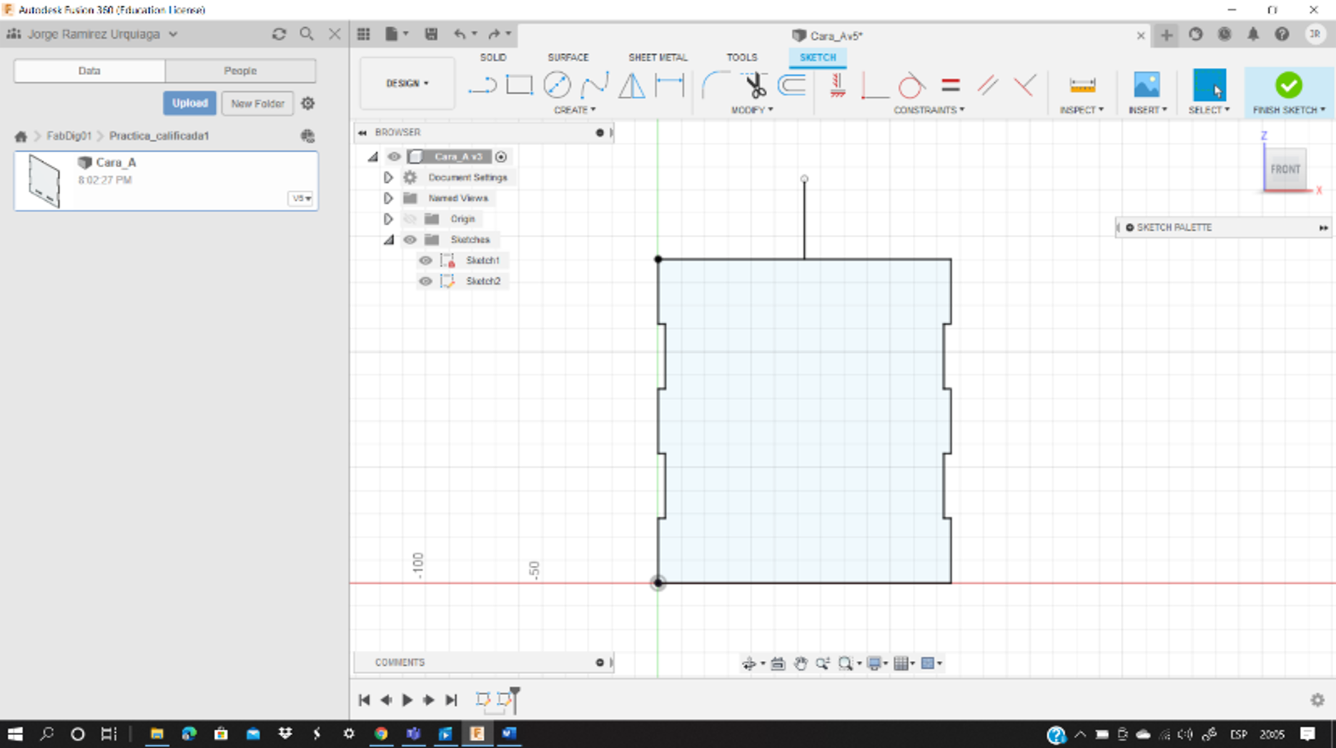Screen dimensions: 1336x748
Task: Open the Measure inspect tool
Action: (x=1082, y=85)
